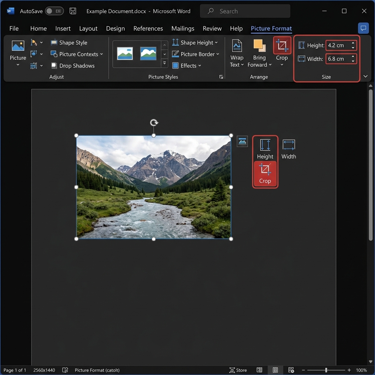
Task: Click the Save icon next to AutoSave
Action: click(x=73, y=11)
